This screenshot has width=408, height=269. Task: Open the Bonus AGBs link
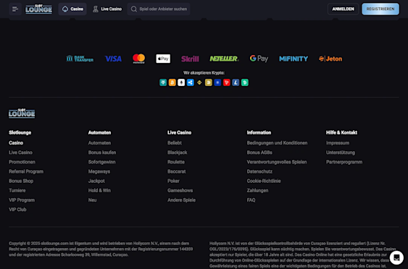point(259,153)
